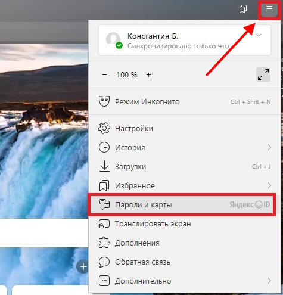Screen dimensions: 283x295
Task: Click the settings gear icon
Action: coord(104,128)
